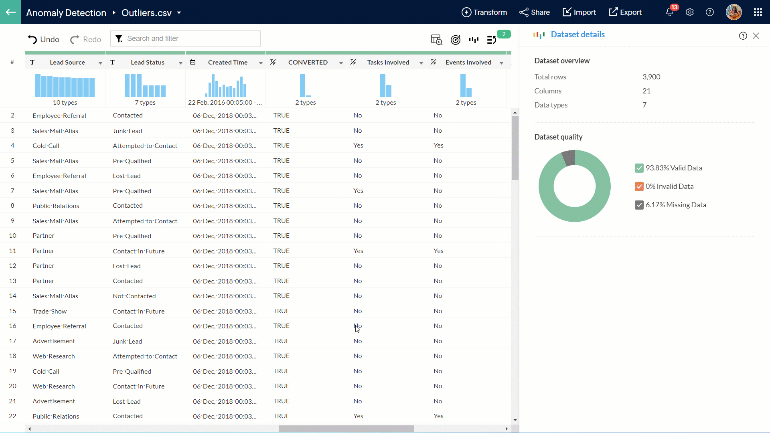The height and width of the screenshot is (433, 770).
Task: Click the target icon in the toolbar
Action: click(455, 40)
